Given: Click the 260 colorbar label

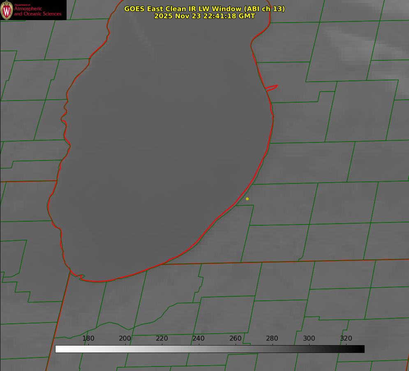Looking at the screenshot, I should click(x=235, y=338).
